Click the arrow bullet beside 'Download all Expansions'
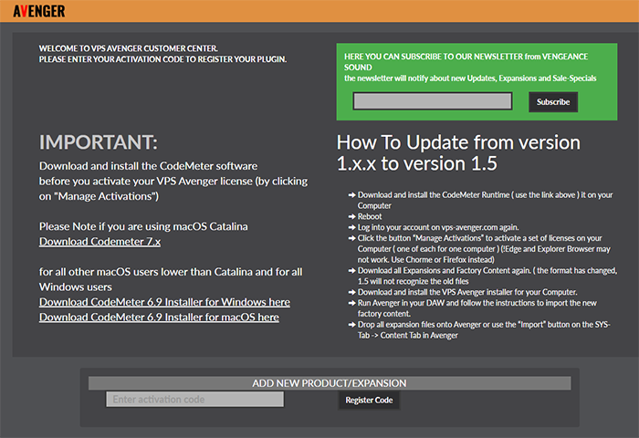 (352, 270)
